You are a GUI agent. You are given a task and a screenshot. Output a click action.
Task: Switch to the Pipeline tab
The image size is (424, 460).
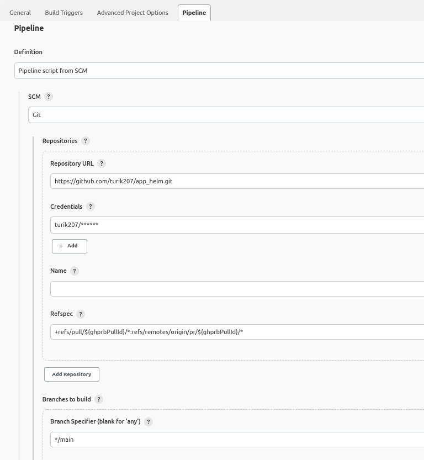tap(194, 12)
